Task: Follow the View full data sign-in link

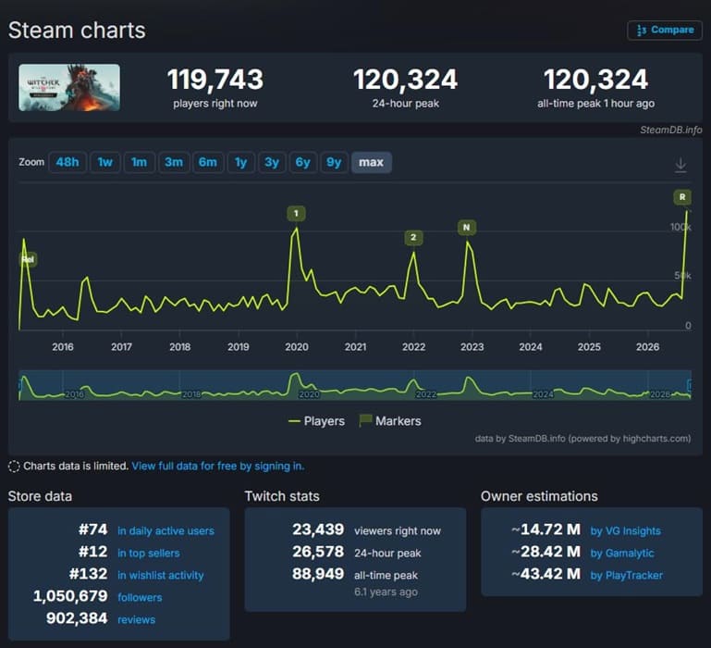Action: [x=217, y=466]
